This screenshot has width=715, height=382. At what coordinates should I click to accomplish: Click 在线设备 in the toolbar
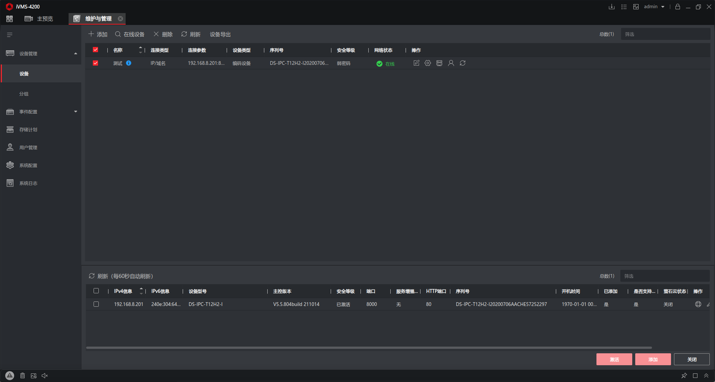tap(130, 34)
